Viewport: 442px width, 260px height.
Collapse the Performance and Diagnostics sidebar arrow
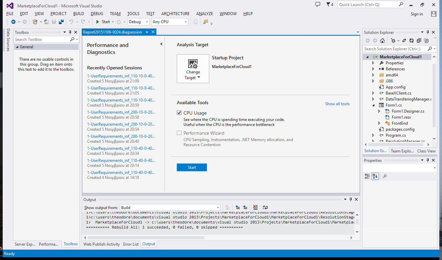[161, 44]
